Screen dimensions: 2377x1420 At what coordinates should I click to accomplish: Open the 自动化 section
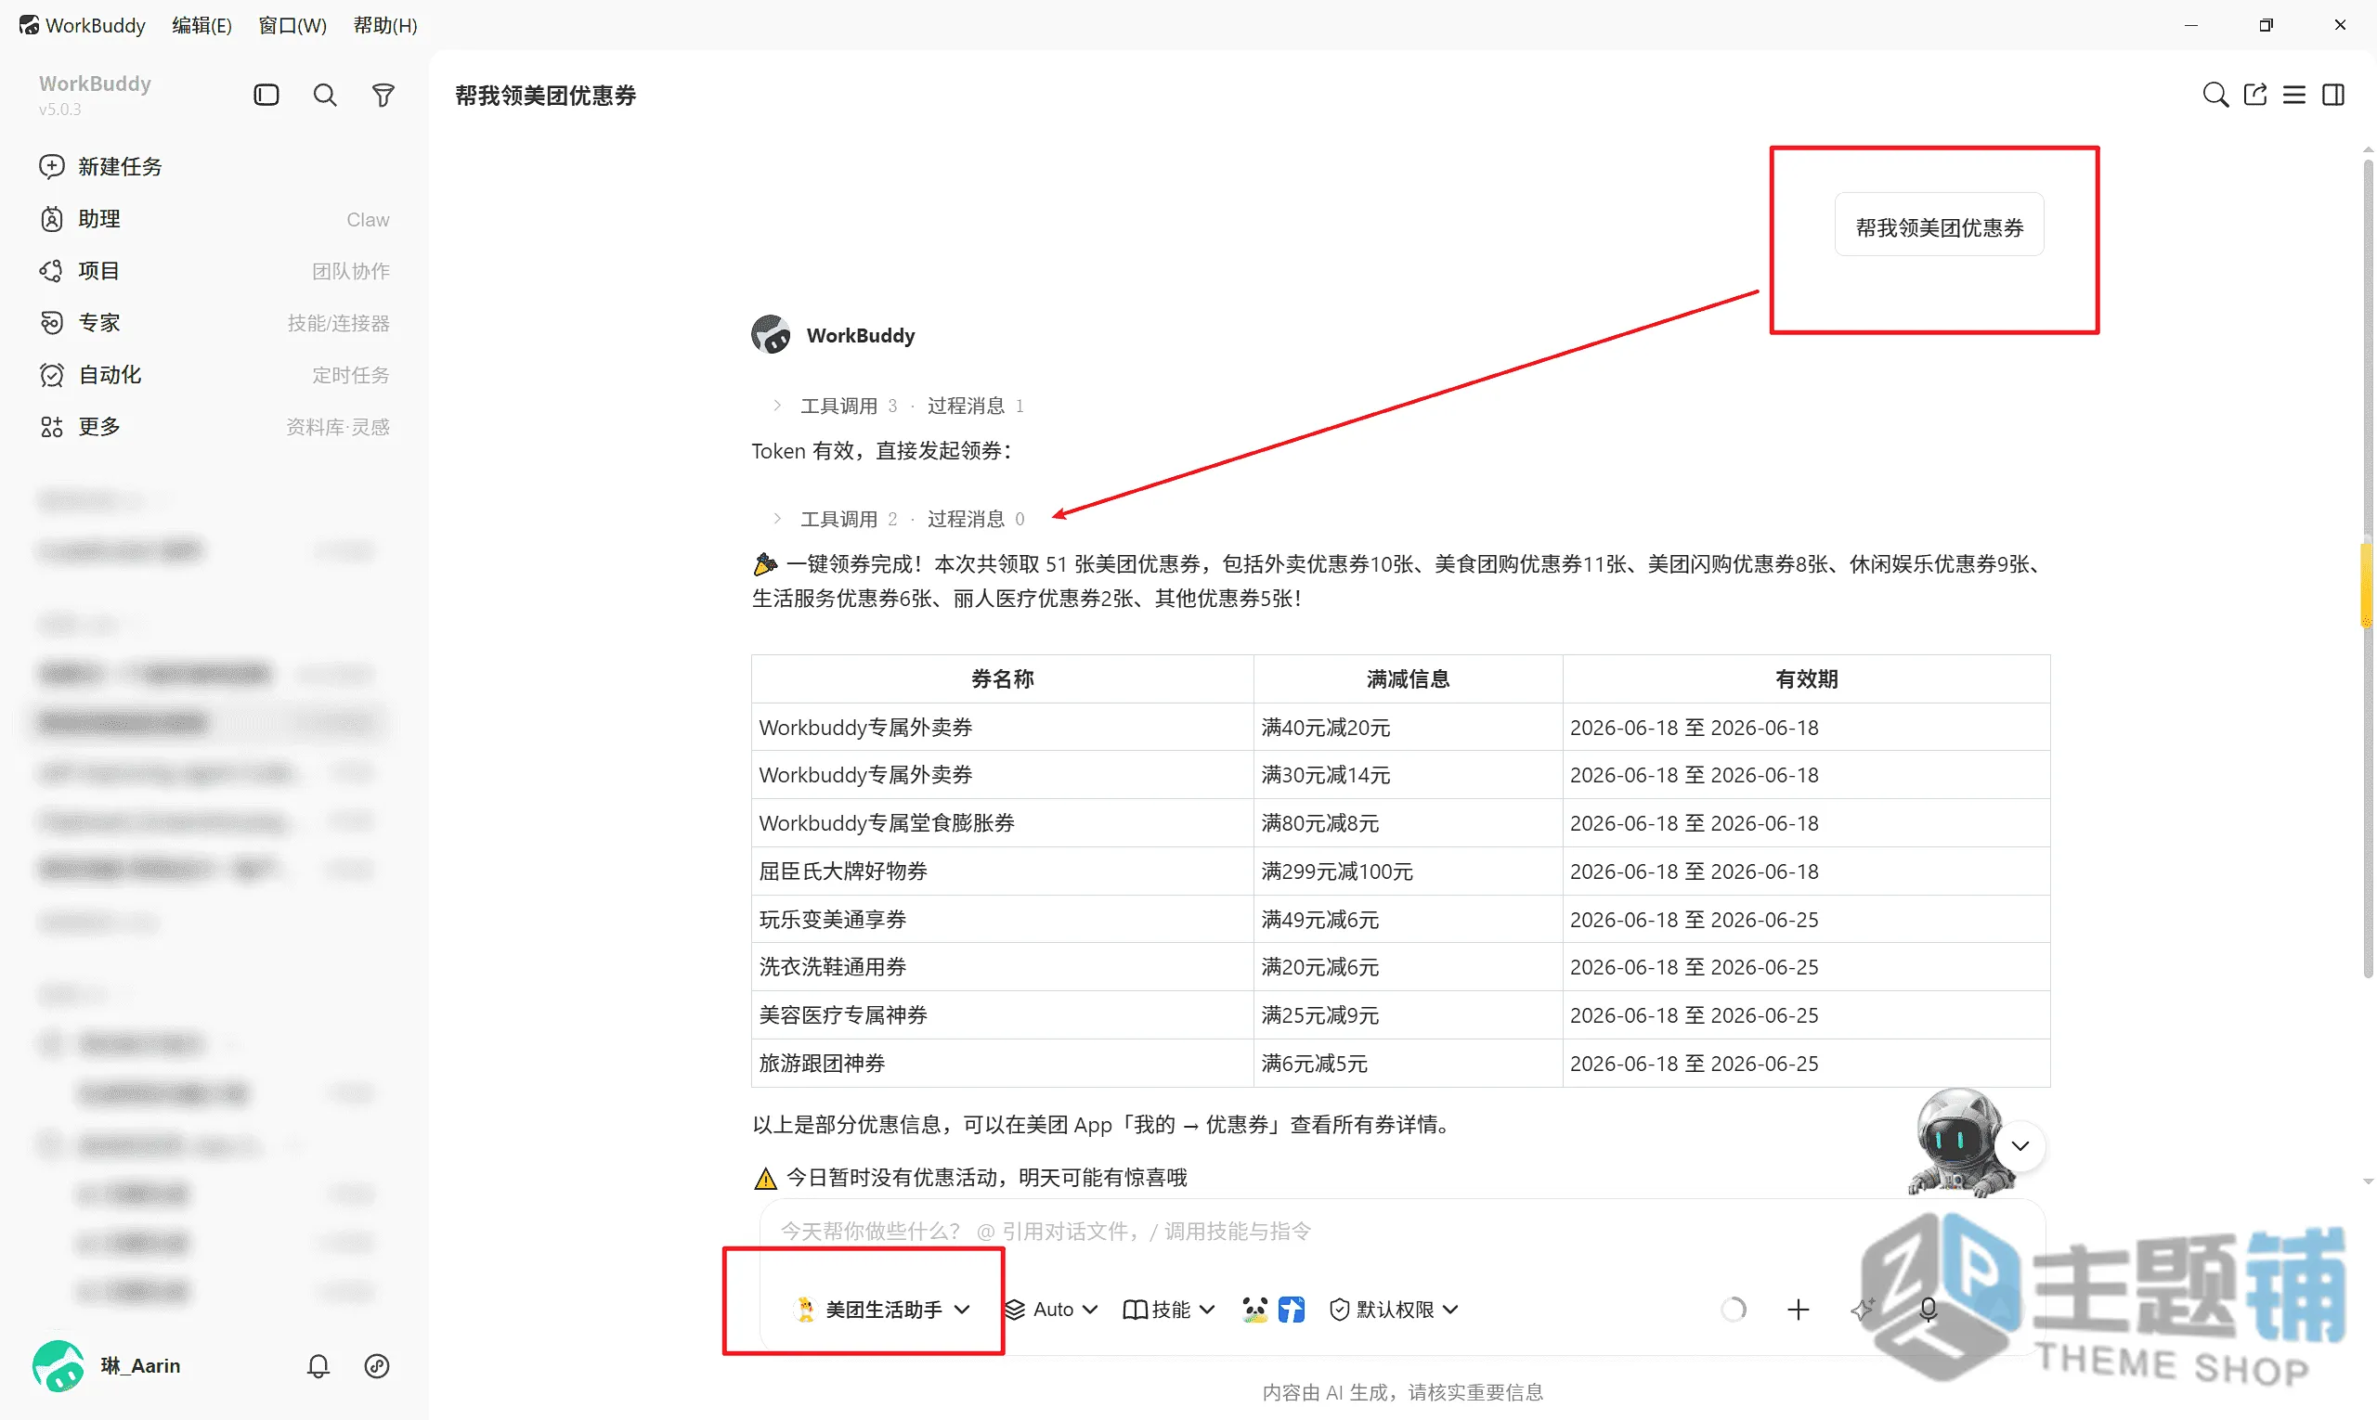pos(213,374)
